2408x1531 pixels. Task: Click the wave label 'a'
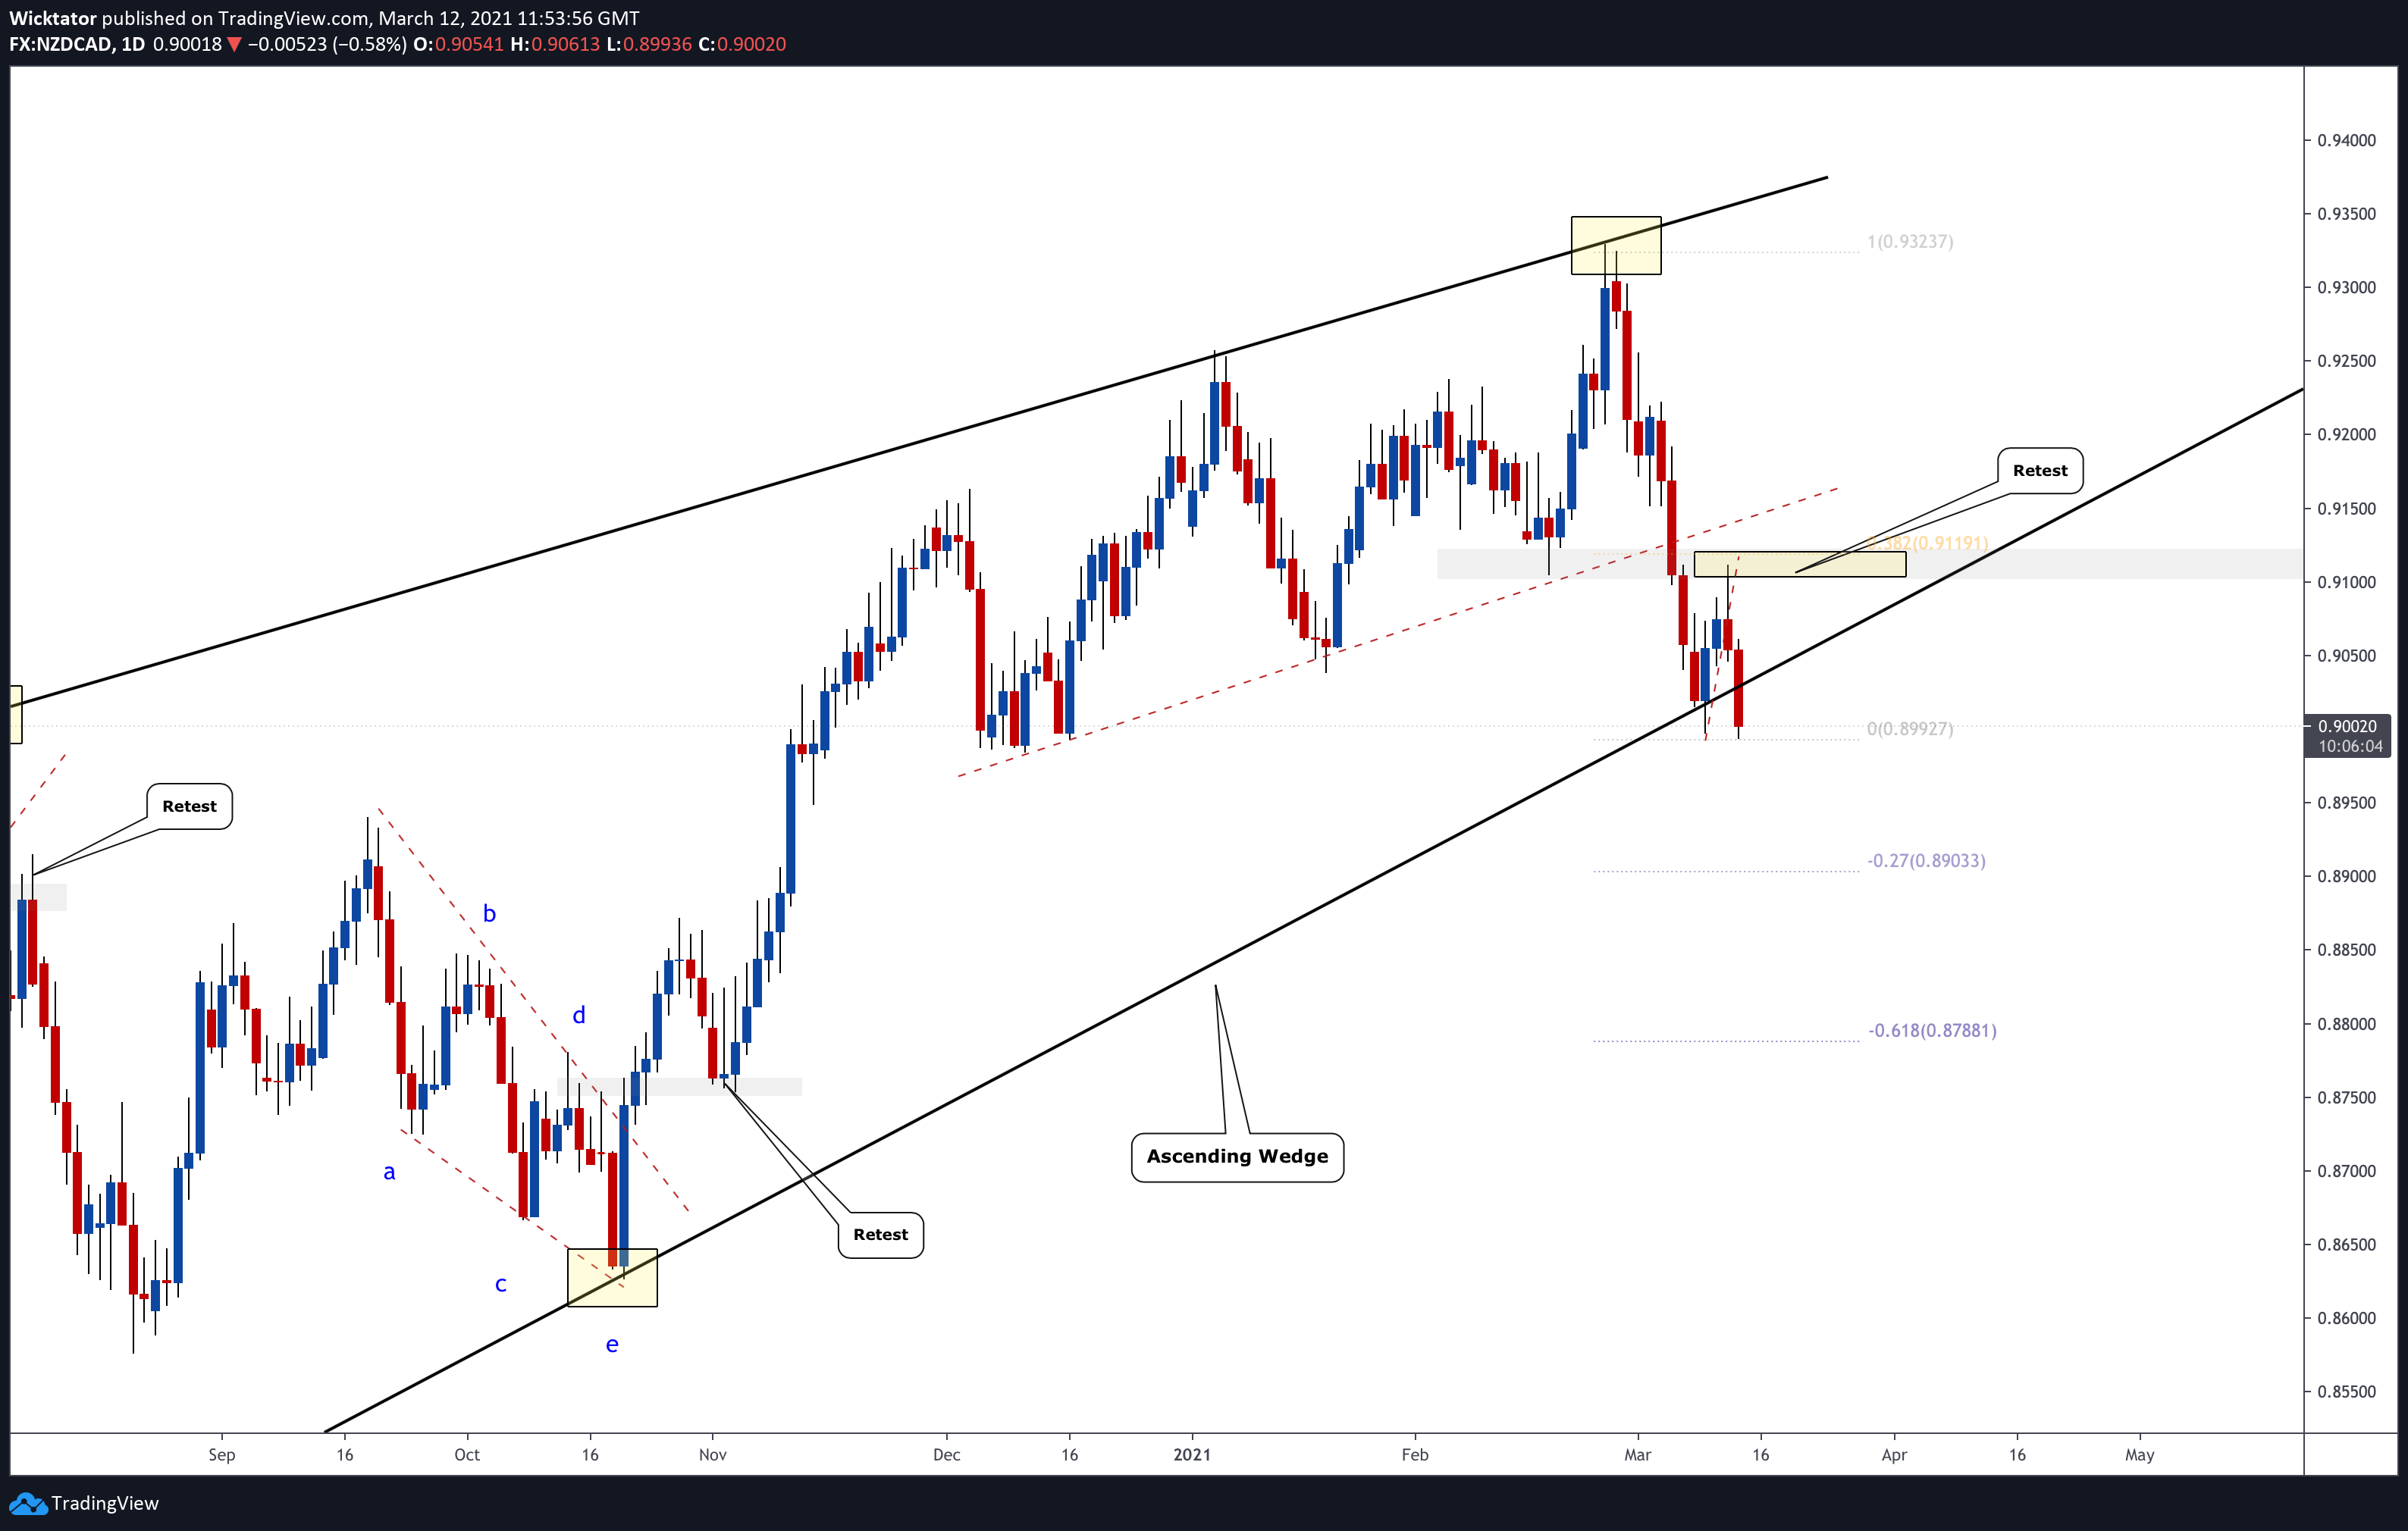coord(389,1173)
